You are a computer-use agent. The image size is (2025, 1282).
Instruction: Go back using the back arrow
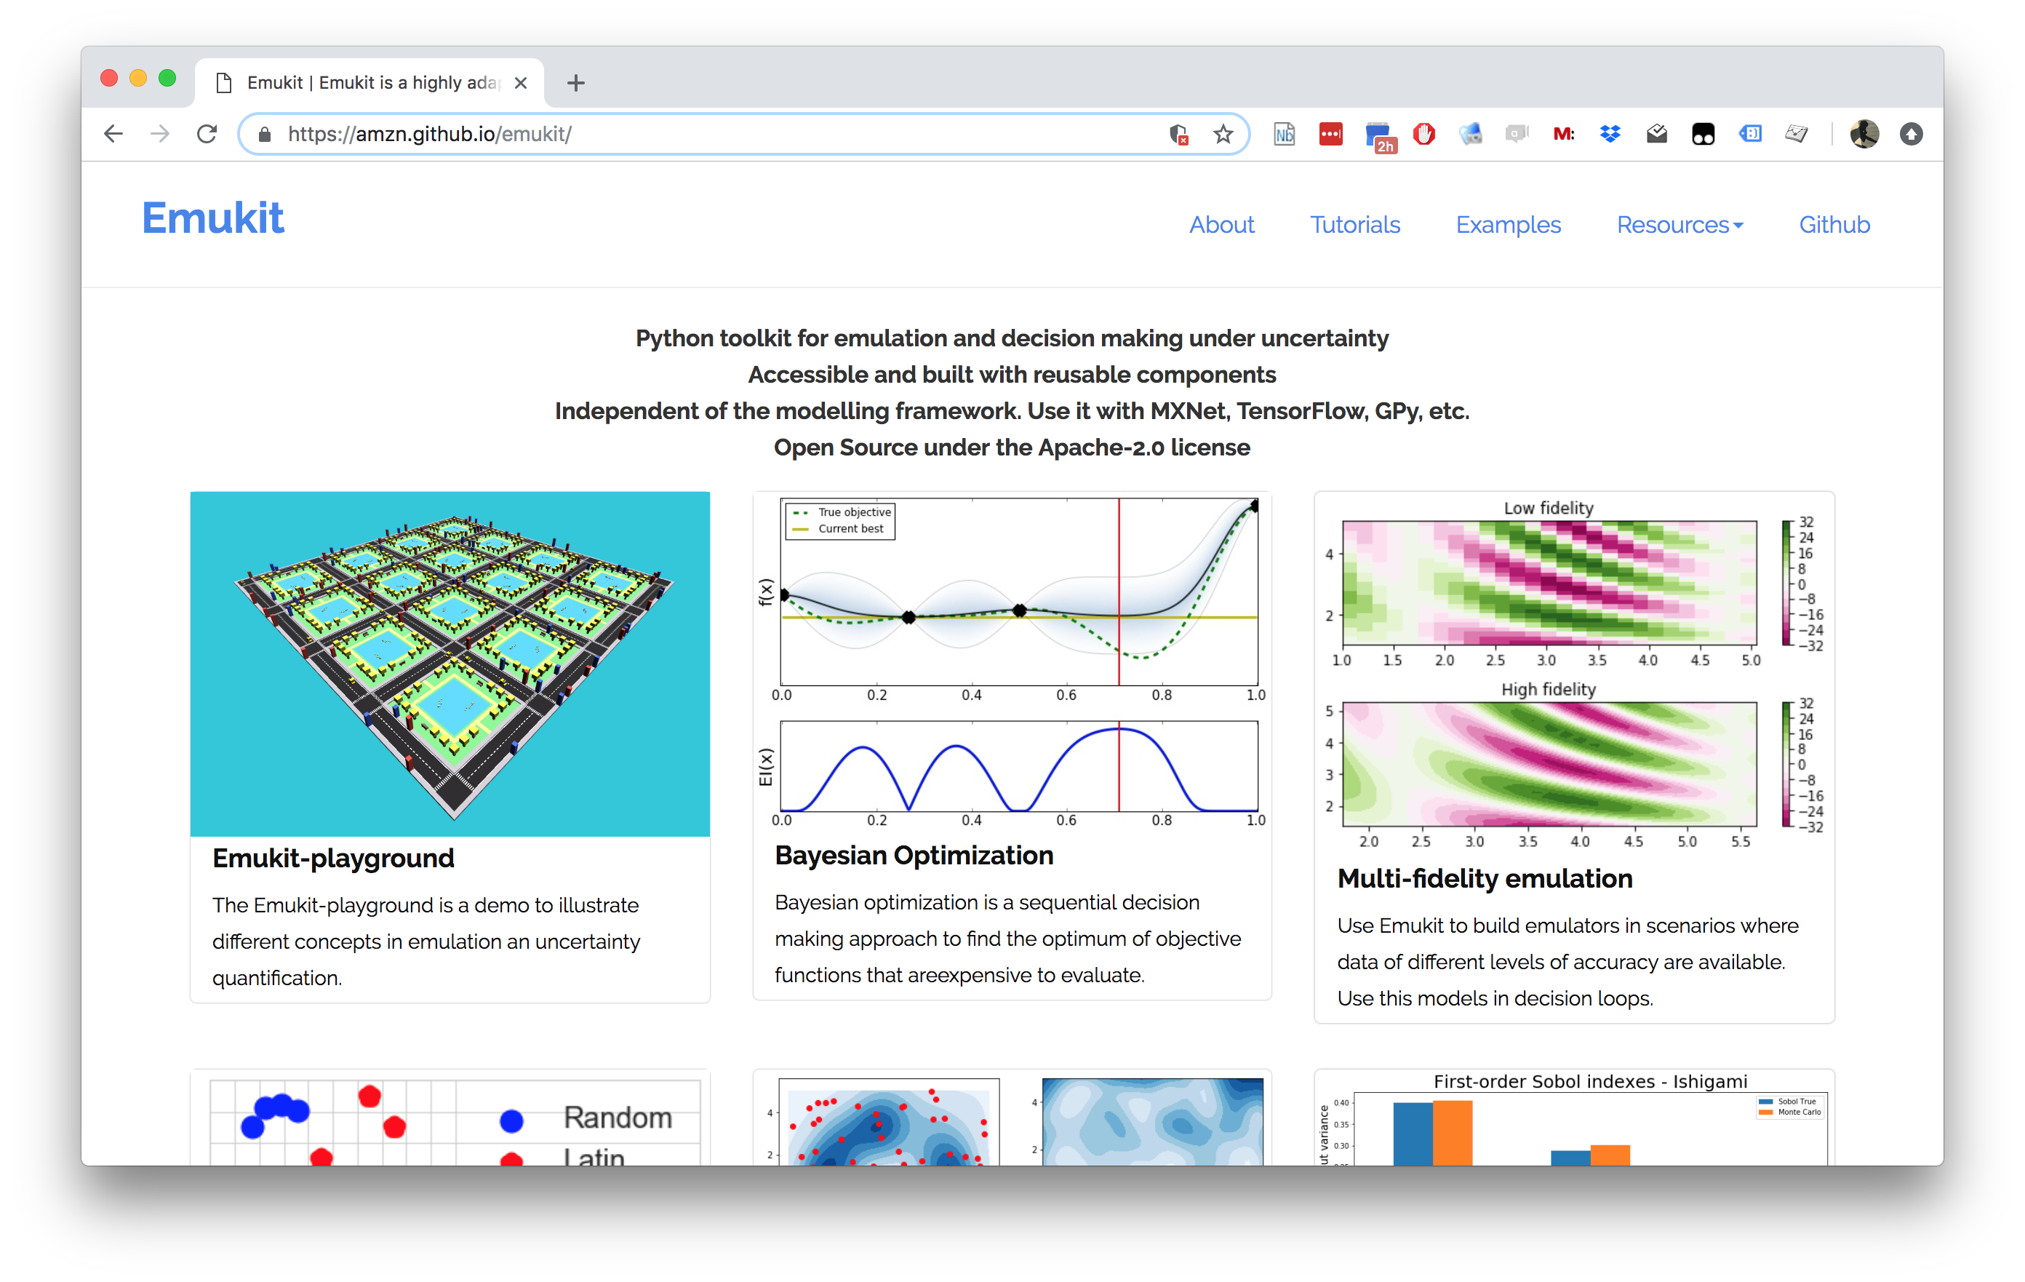[x=113, y=134]
